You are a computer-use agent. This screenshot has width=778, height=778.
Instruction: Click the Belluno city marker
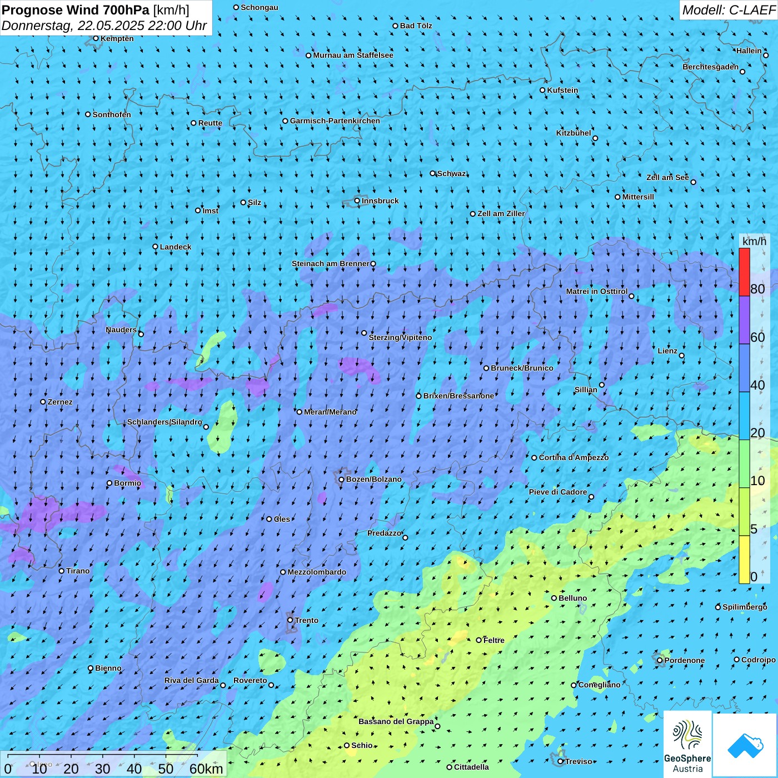point(554,598)
